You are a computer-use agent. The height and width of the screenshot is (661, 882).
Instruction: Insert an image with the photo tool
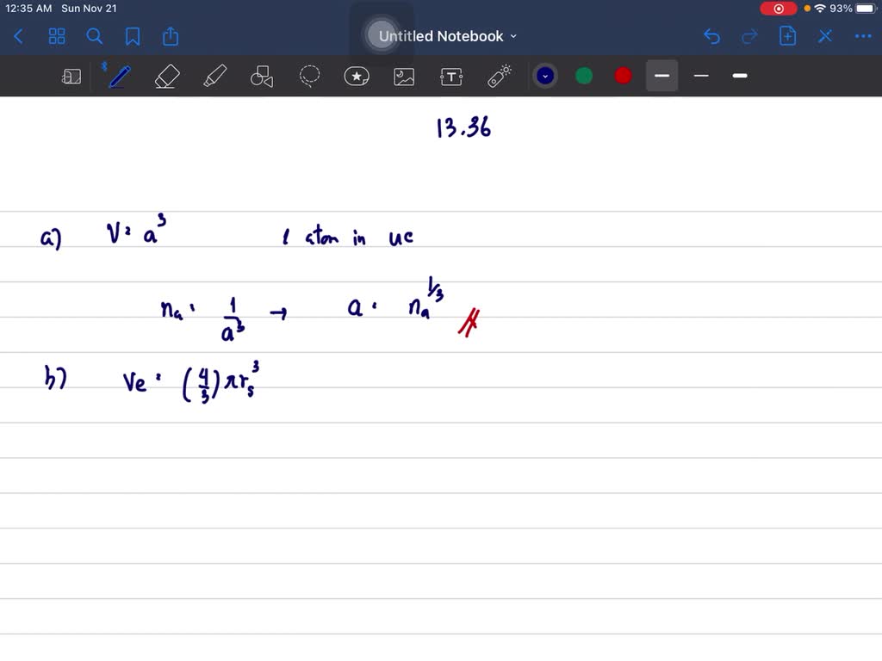click(x=404, y=76)
